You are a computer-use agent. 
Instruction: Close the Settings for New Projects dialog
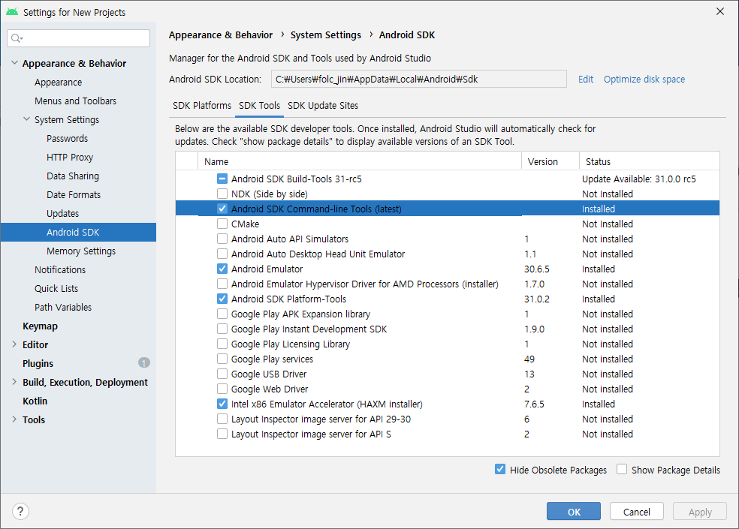tap(719, 11)
